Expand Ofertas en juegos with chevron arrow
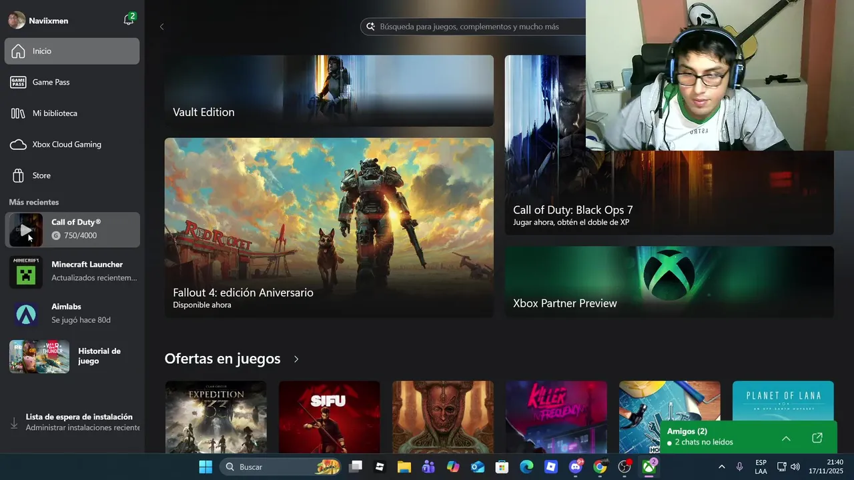This screenshot has width=854, height=480. click(x=296, y=359)
